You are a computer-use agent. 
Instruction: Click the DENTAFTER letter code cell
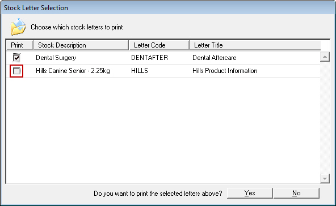coord(149,58)
